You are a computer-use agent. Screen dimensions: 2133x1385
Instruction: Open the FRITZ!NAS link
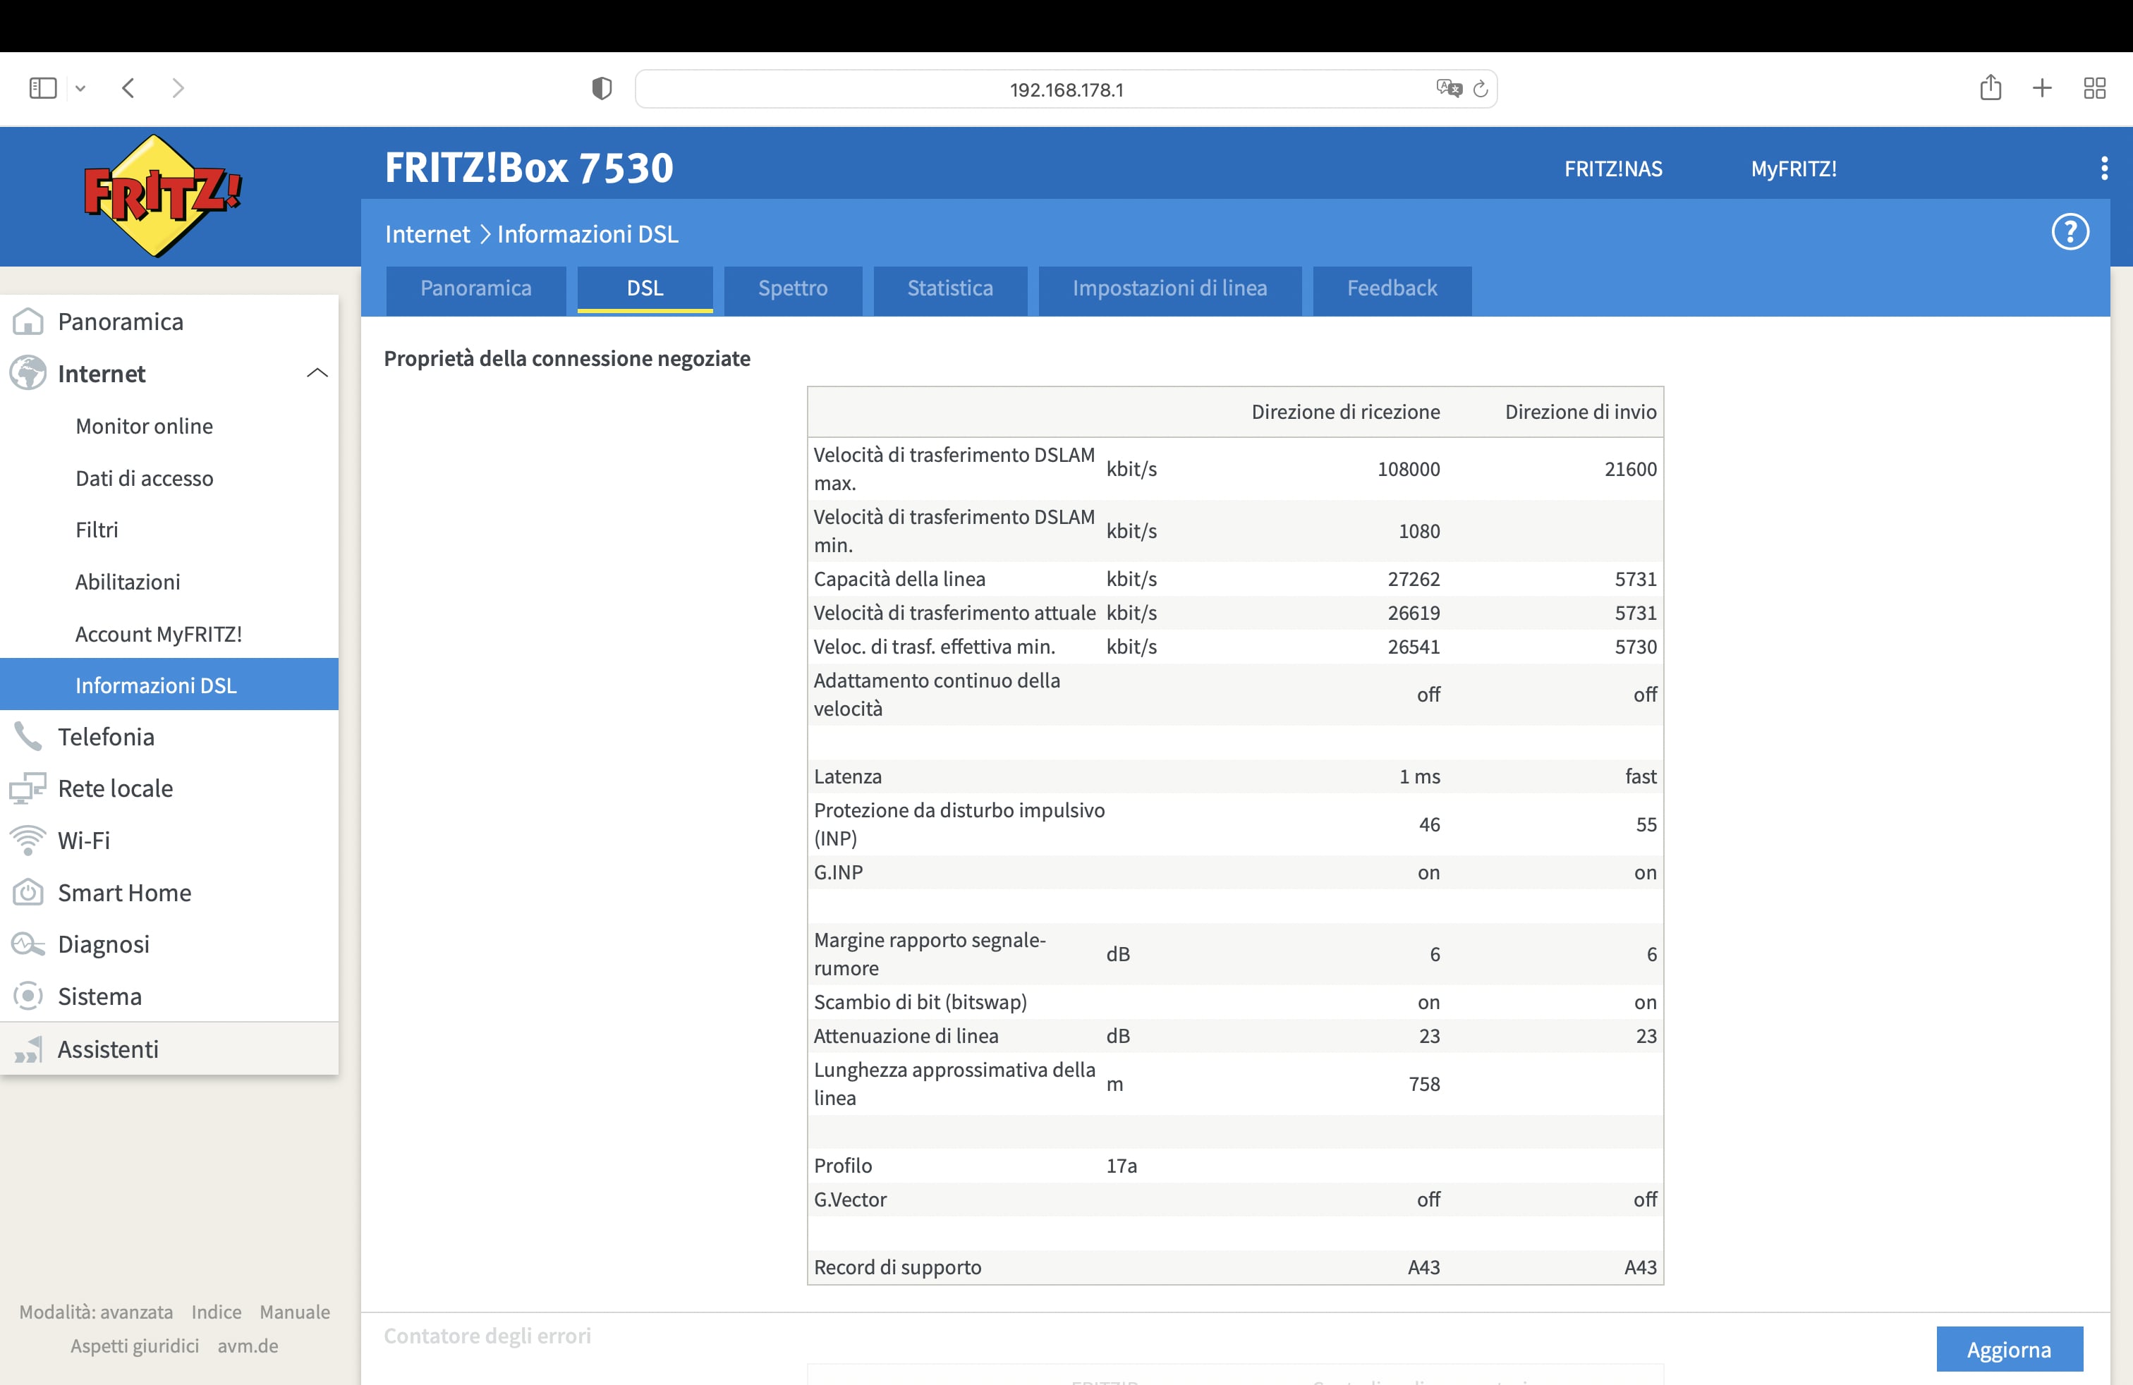1612,169
